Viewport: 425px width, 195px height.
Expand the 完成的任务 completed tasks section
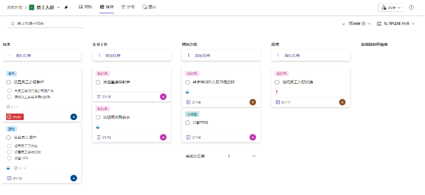221,156
